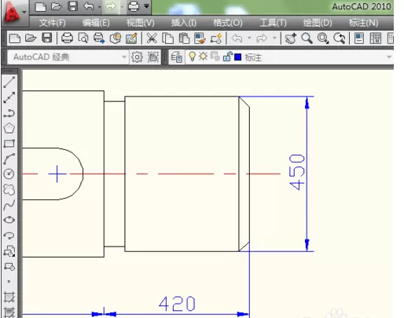Screen dimensions: 404x318
Task: Click New in the quick access toolbar
Action: tap(40, 6)
